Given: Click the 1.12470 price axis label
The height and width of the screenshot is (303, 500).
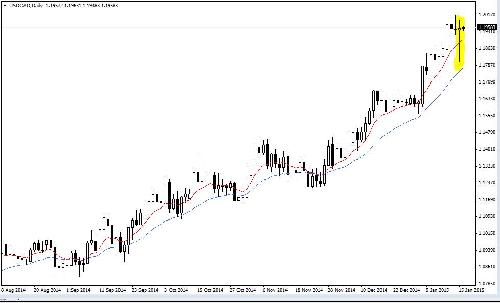Looking at the screenshot, I should [487, 183].
